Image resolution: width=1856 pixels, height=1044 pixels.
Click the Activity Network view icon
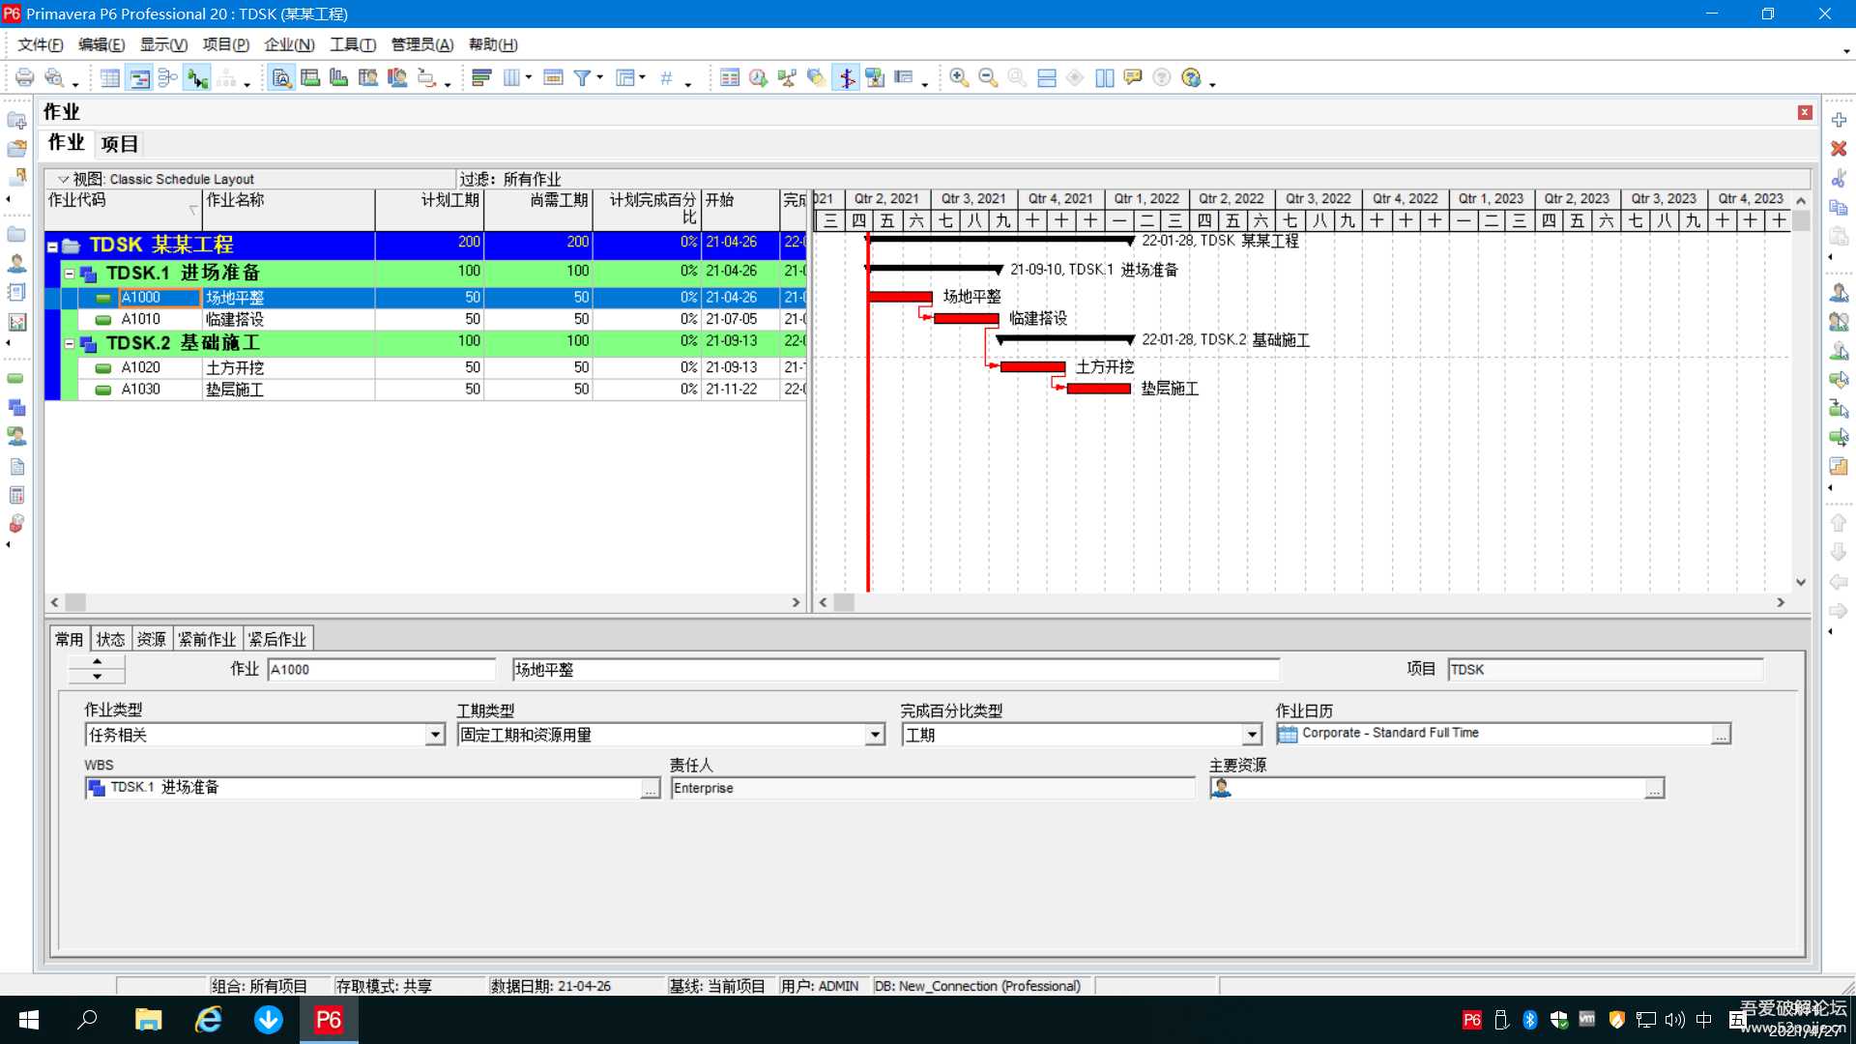coord(168,78)
